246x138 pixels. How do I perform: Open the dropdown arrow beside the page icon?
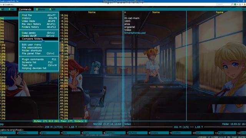(x=242, y=4)
